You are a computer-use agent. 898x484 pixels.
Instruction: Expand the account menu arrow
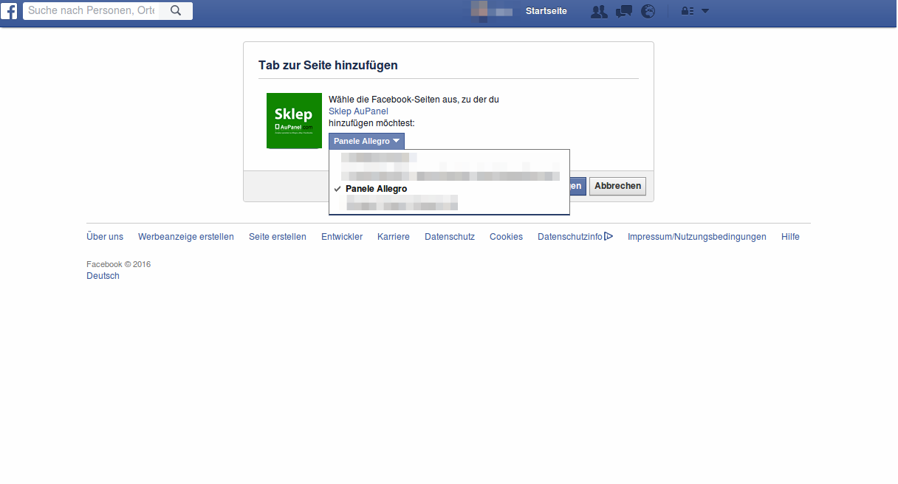705,11
